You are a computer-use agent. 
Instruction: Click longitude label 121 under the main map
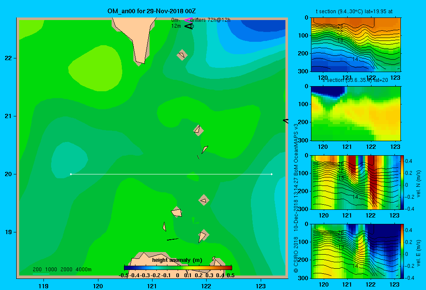[152, 286]
